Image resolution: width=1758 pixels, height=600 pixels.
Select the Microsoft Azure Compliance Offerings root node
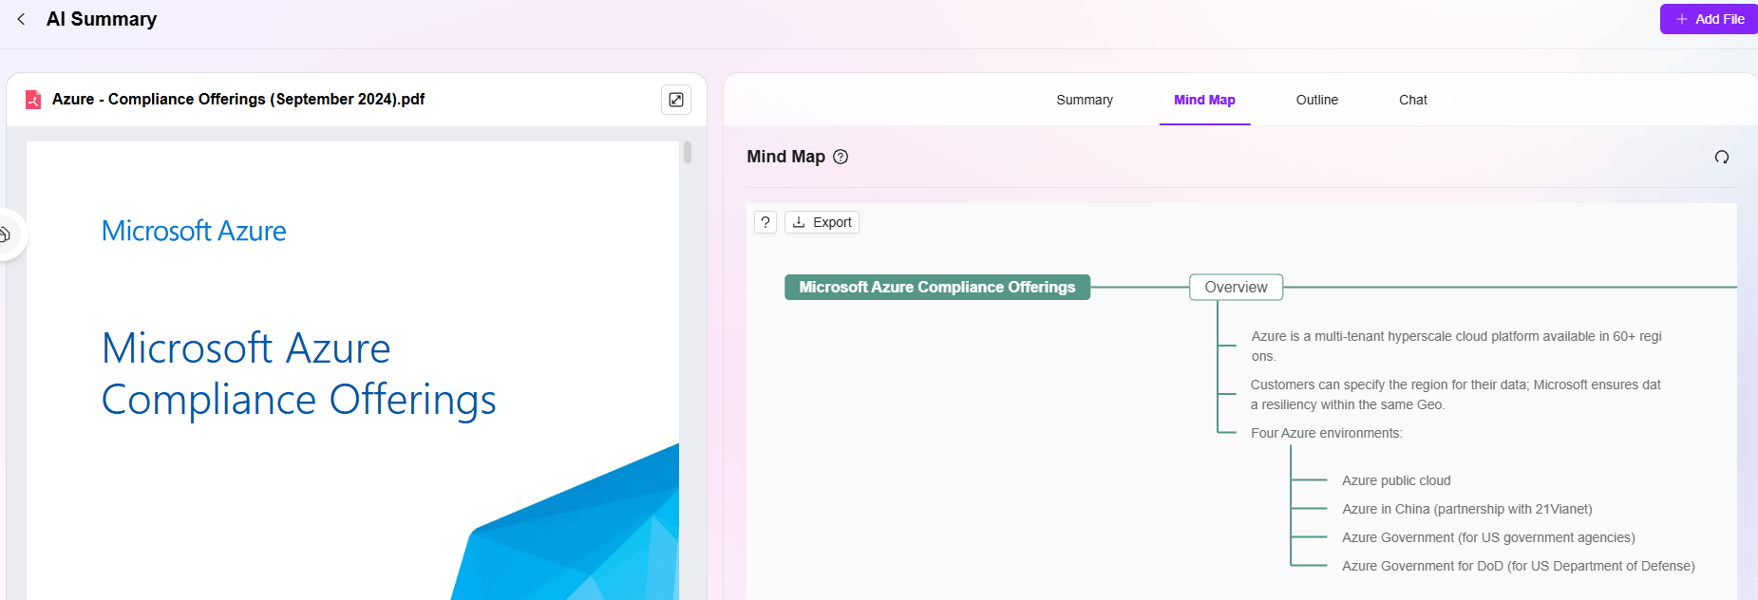937,287
